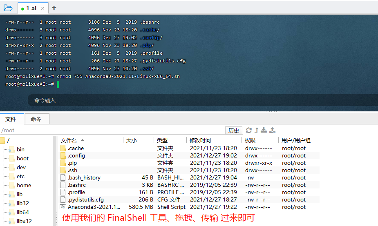Sort by 大小 column header

tap(139, 140)
